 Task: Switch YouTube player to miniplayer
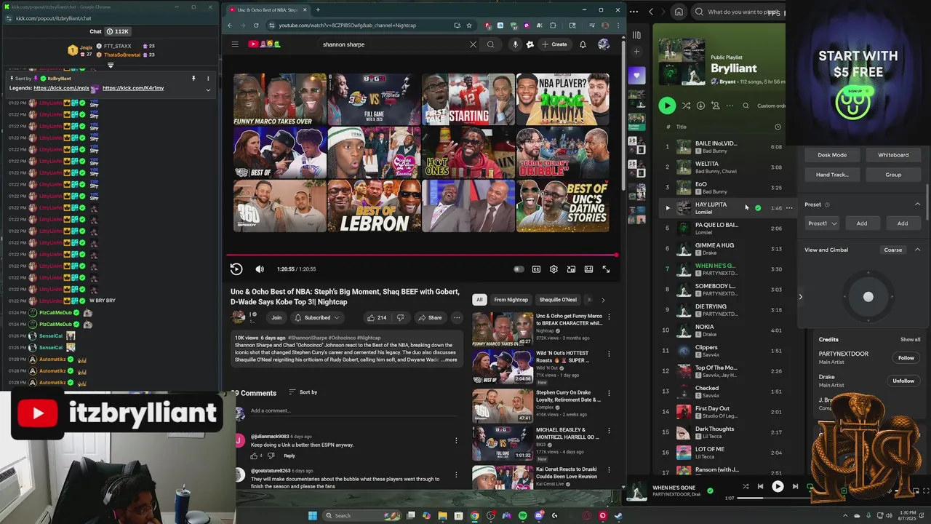point(571,269)
